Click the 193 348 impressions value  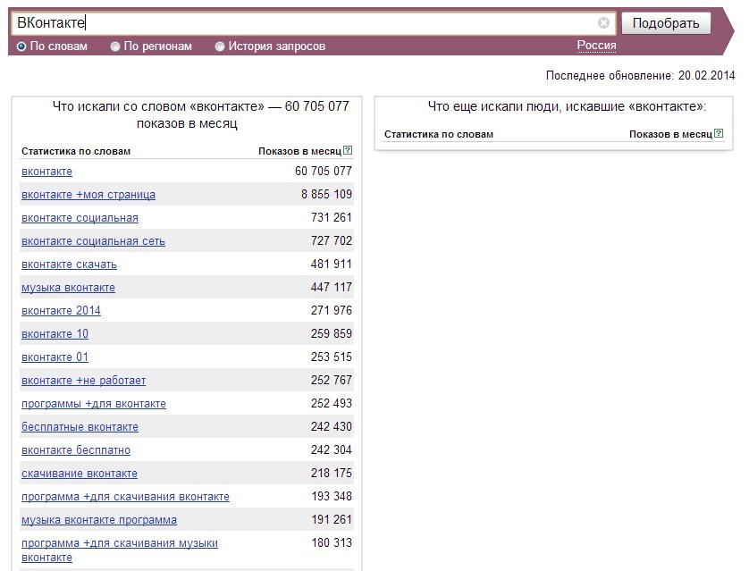pos(332,497)
